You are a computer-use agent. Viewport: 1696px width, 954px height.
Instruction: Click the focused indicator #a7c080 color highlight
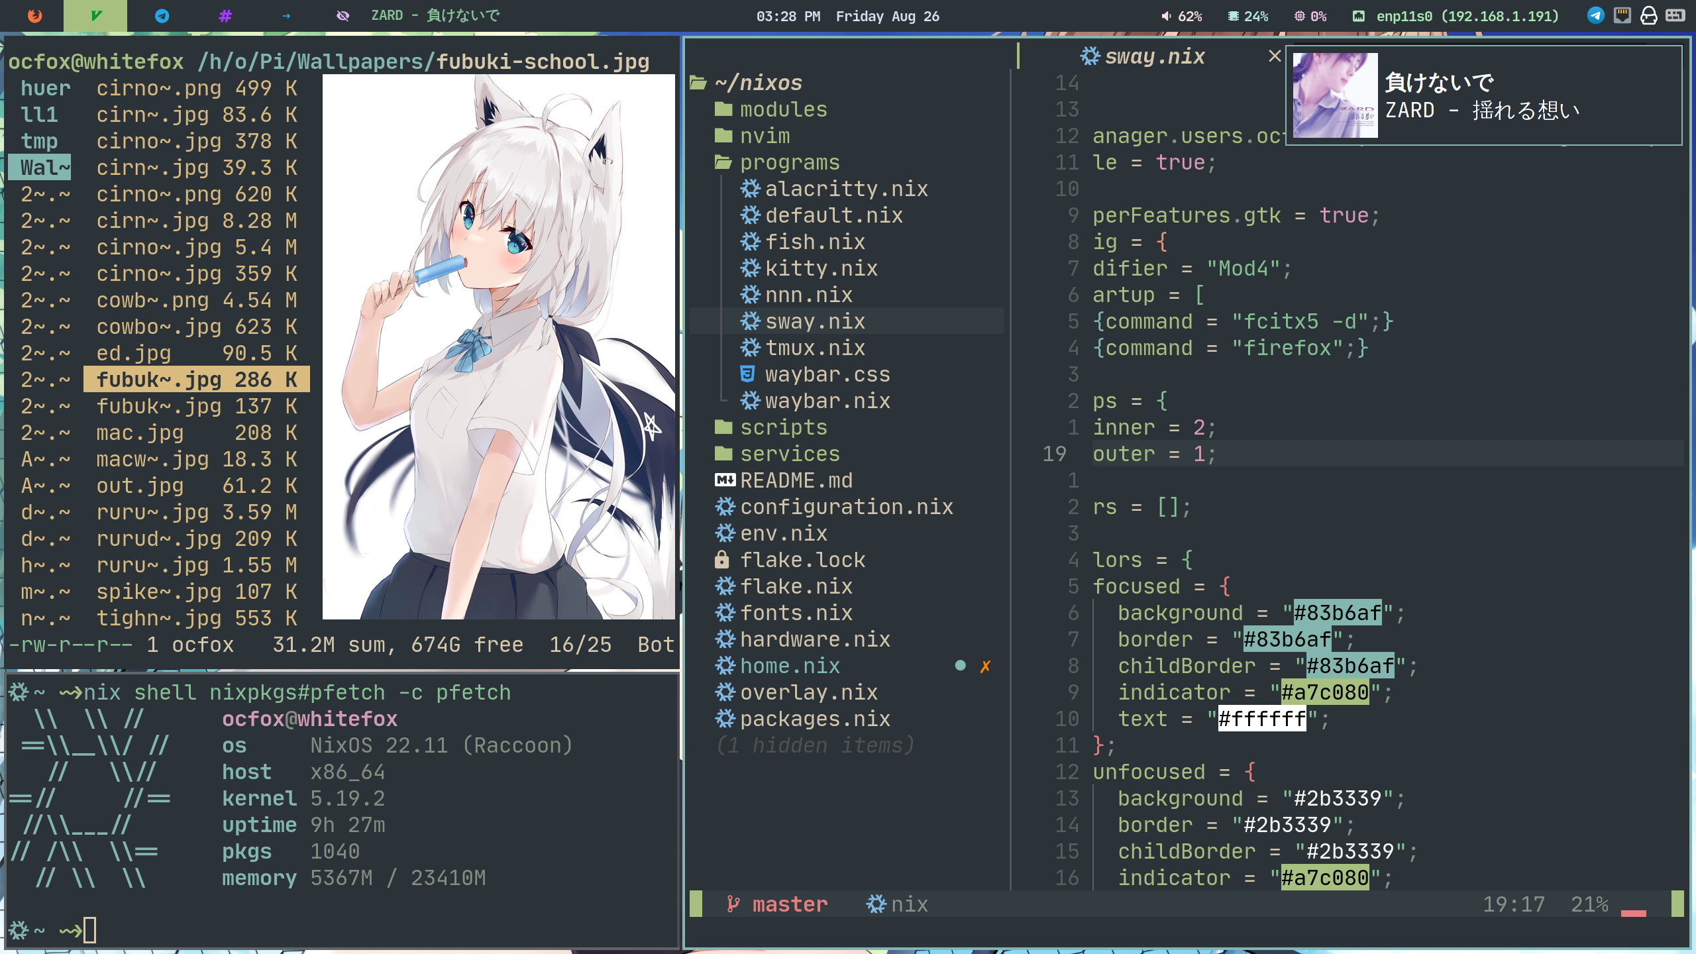pyautogui.click(x=1325, y=692)
